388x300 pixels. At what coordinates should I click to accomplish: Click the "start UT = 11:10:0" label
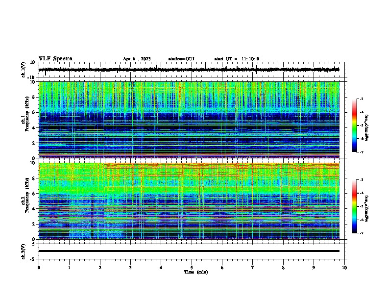click(x=237, y=59)
